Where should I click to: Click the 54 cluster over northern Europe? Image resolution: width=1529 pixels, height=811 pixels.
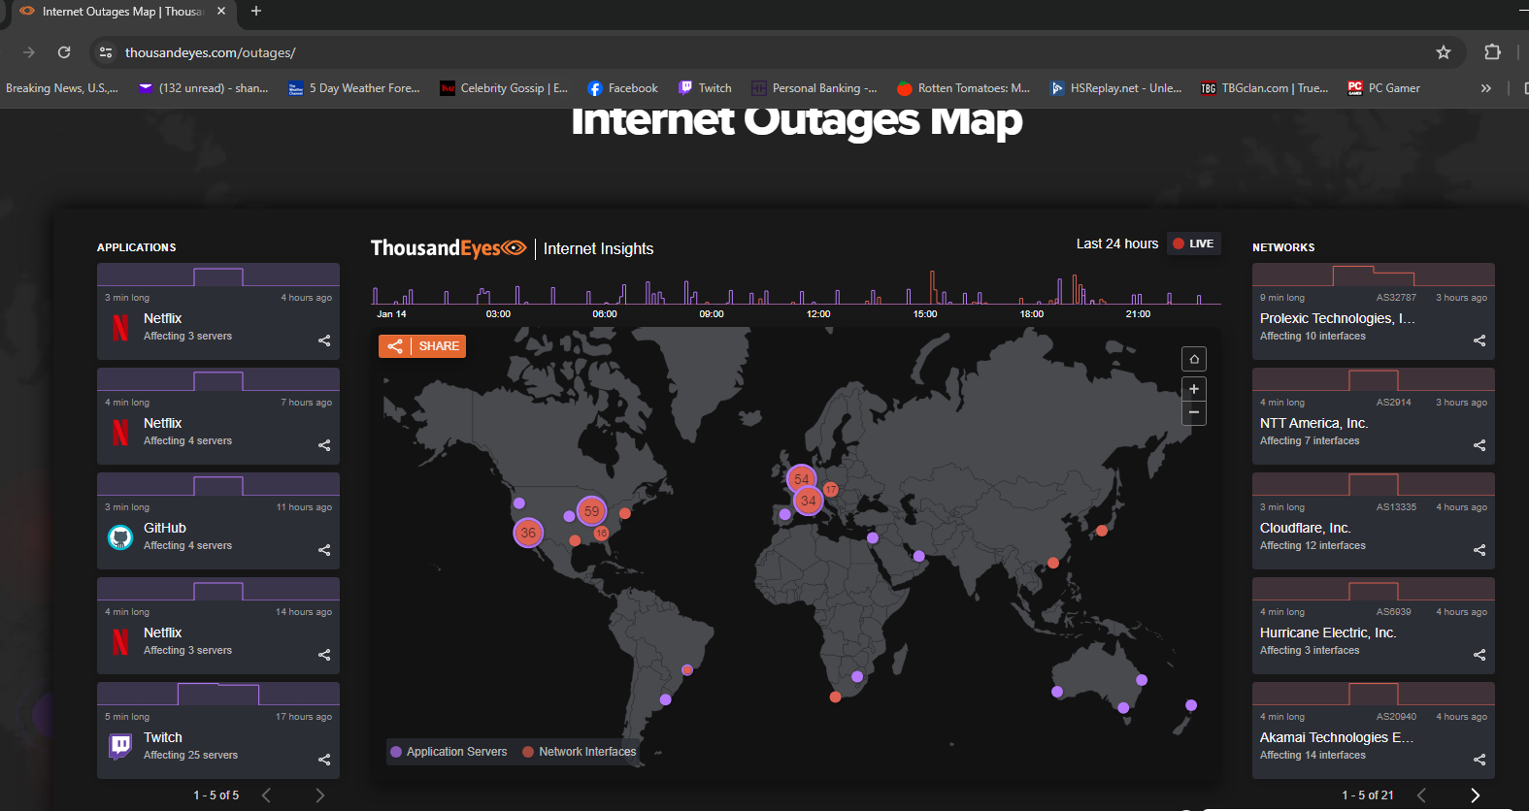click(801, 479)
